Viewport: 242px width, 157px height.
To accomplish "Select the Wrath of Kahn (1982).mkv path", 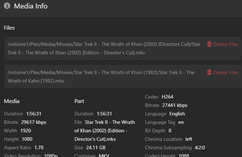I will tap(101, 77).
